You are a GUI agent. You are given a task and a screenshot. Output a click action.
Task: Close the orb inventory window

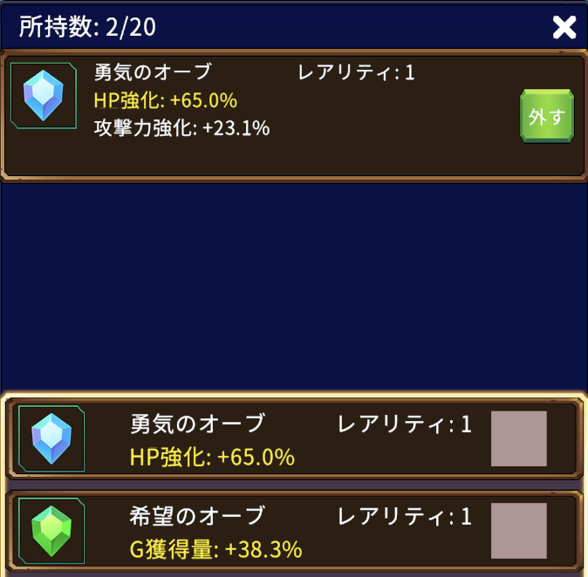click(x=564, y=27)
